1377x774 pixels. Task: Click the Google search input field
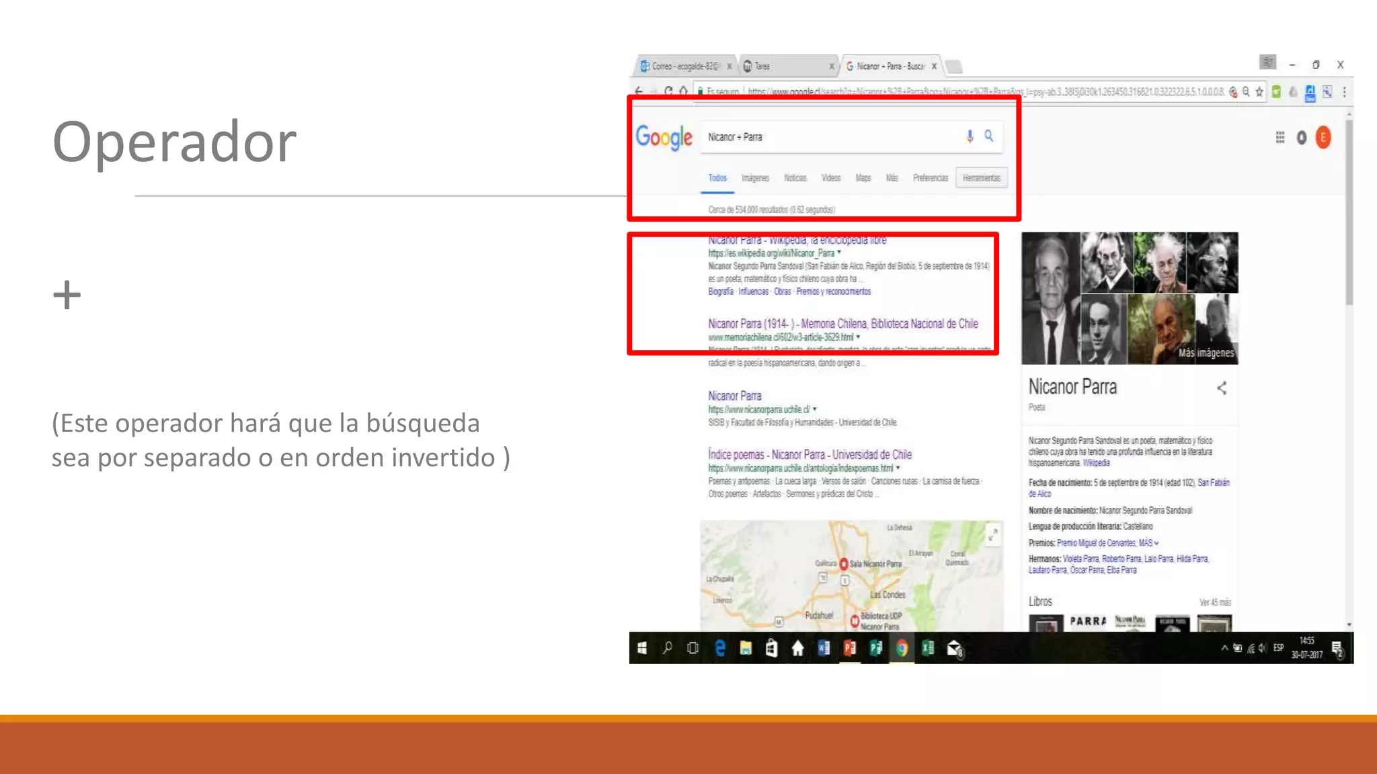(832, 137)
